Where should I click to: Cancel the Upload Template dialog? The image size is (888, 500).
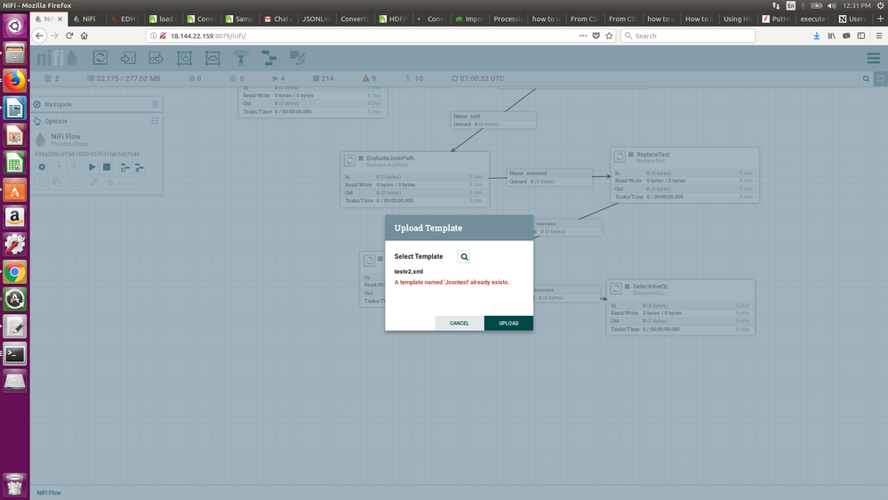coord(460,323)
